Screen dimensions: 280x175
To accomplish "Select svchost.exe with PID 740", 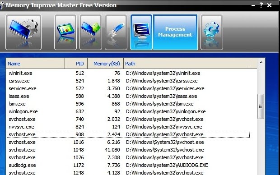I will [128, 119].
